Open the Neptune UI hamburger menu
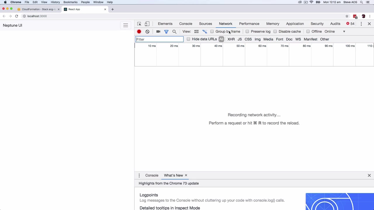Screen dimensions: 374x210 pos(125,25)
